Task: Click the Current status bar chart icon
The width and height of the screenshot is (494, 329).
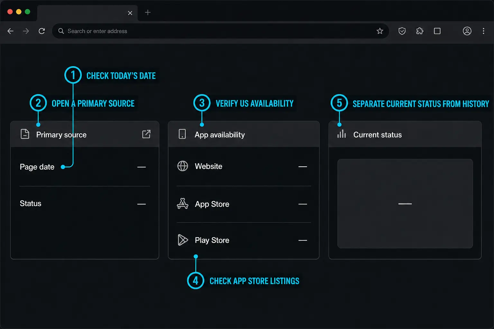Action: (x=342, y=134)
